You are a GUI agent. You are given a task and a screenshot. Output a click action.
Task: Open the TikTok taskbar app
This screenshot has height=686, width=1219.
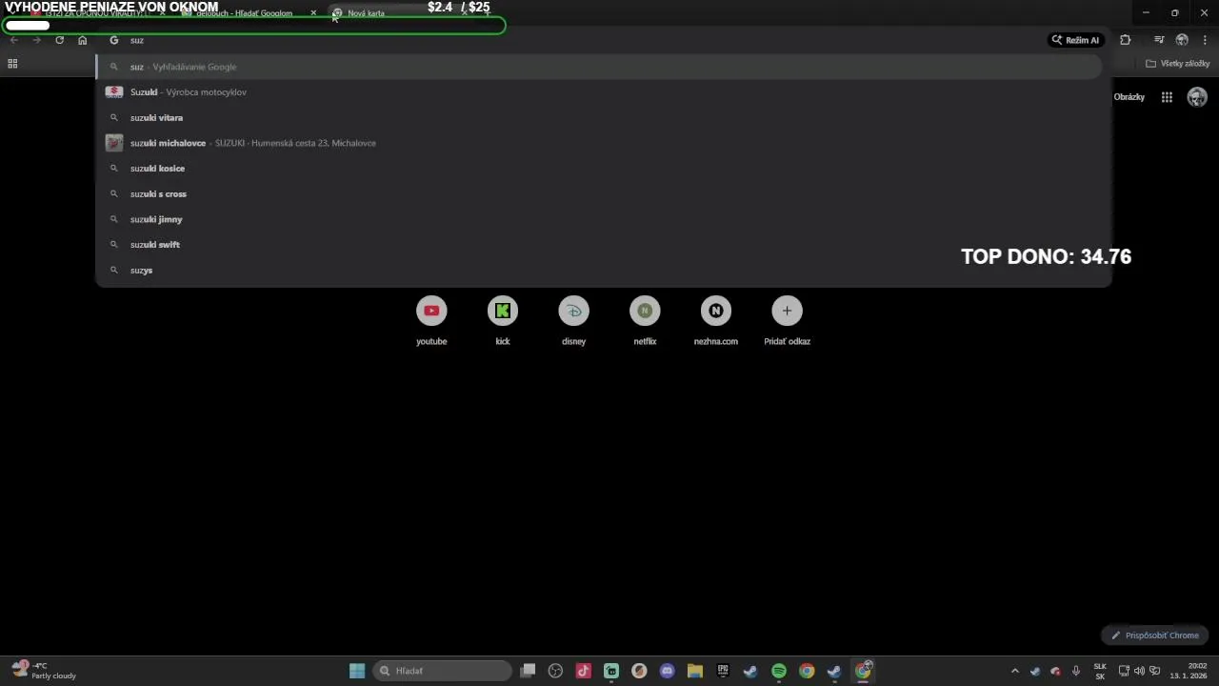tap(584, 671)
